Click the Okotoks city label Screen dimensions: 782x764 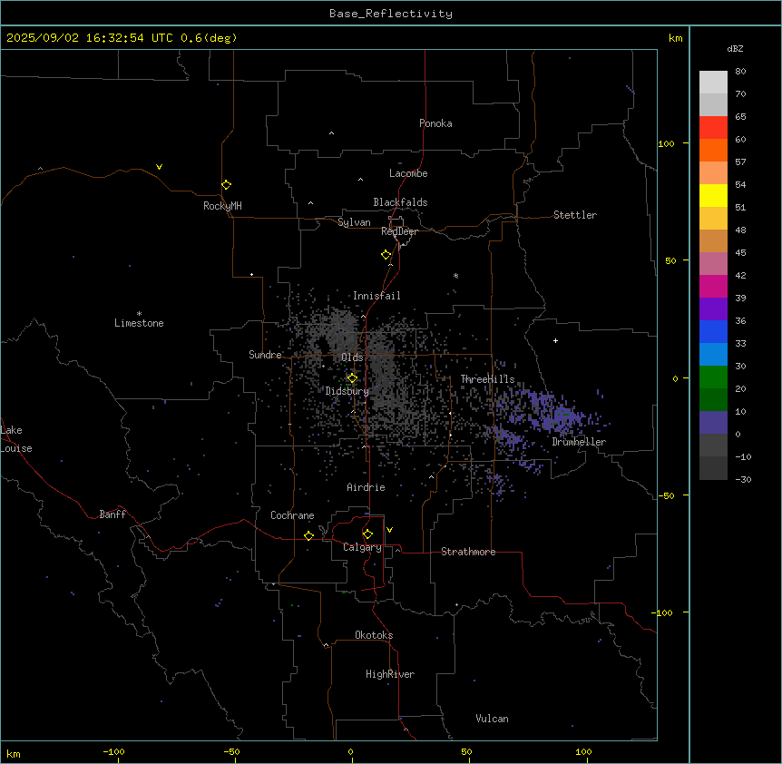(x=374, y=635)
